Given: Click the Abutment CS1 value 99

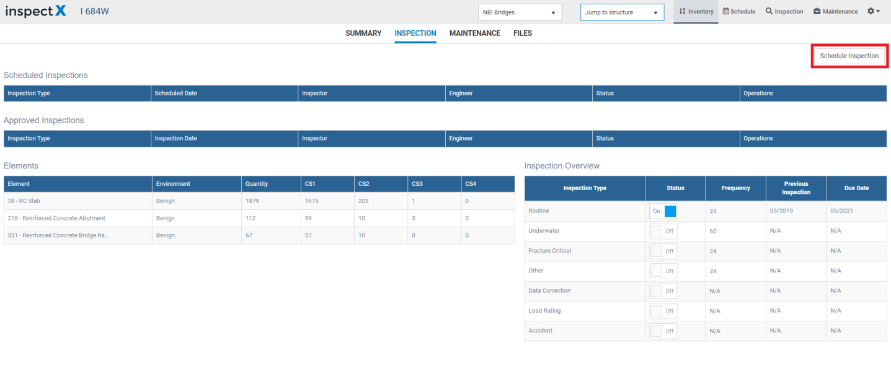Looking at the screenshot, I should pyautogui.click(x=309, y=218).
